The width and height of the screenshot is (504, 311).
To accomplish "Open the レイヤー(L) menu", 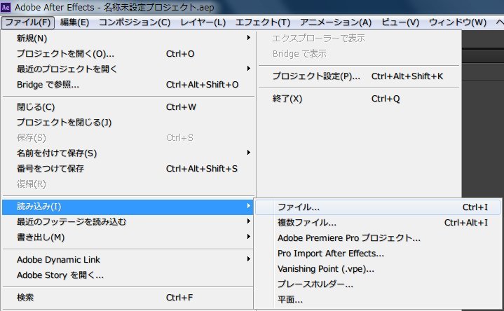I will click(203, 22).
